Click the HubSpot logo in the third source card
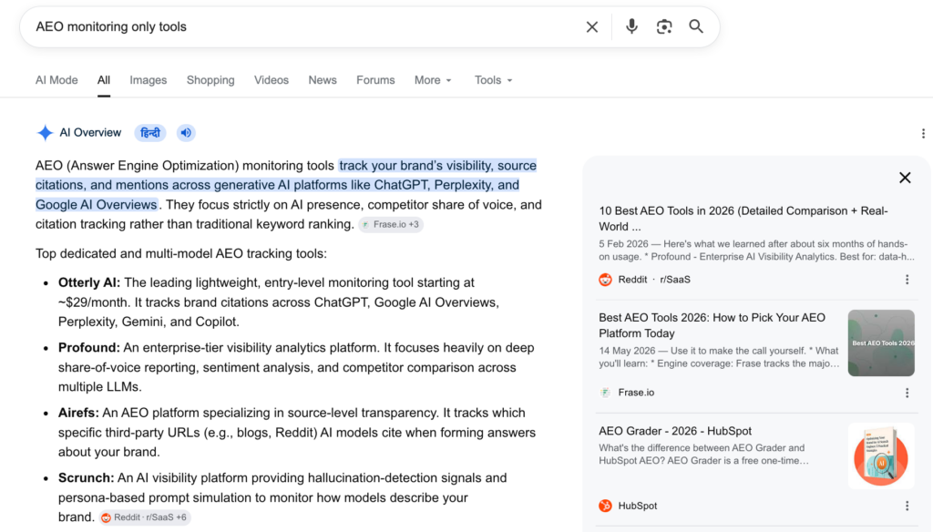This screenshot has width=933, height=532. [x=605, y=506]
